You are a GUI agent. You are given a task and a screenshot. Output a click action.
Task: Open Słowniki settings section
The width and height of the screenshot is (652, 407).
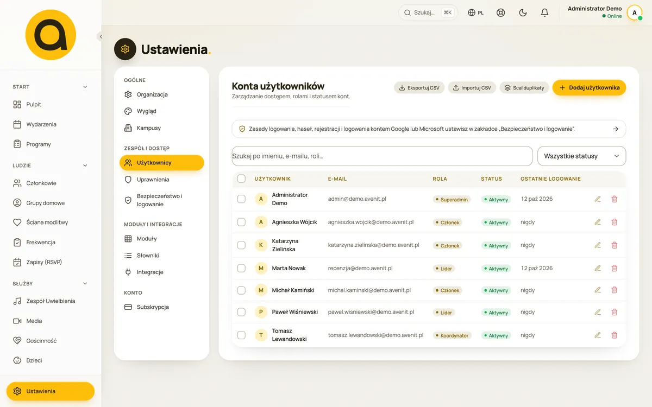(161, 256)
